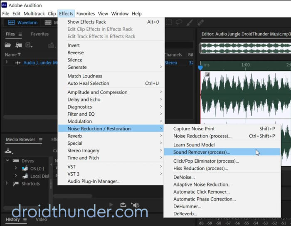Screen dimensions: 291x226
Task: Open the DeNoise effect
Action: pos(222,177)
